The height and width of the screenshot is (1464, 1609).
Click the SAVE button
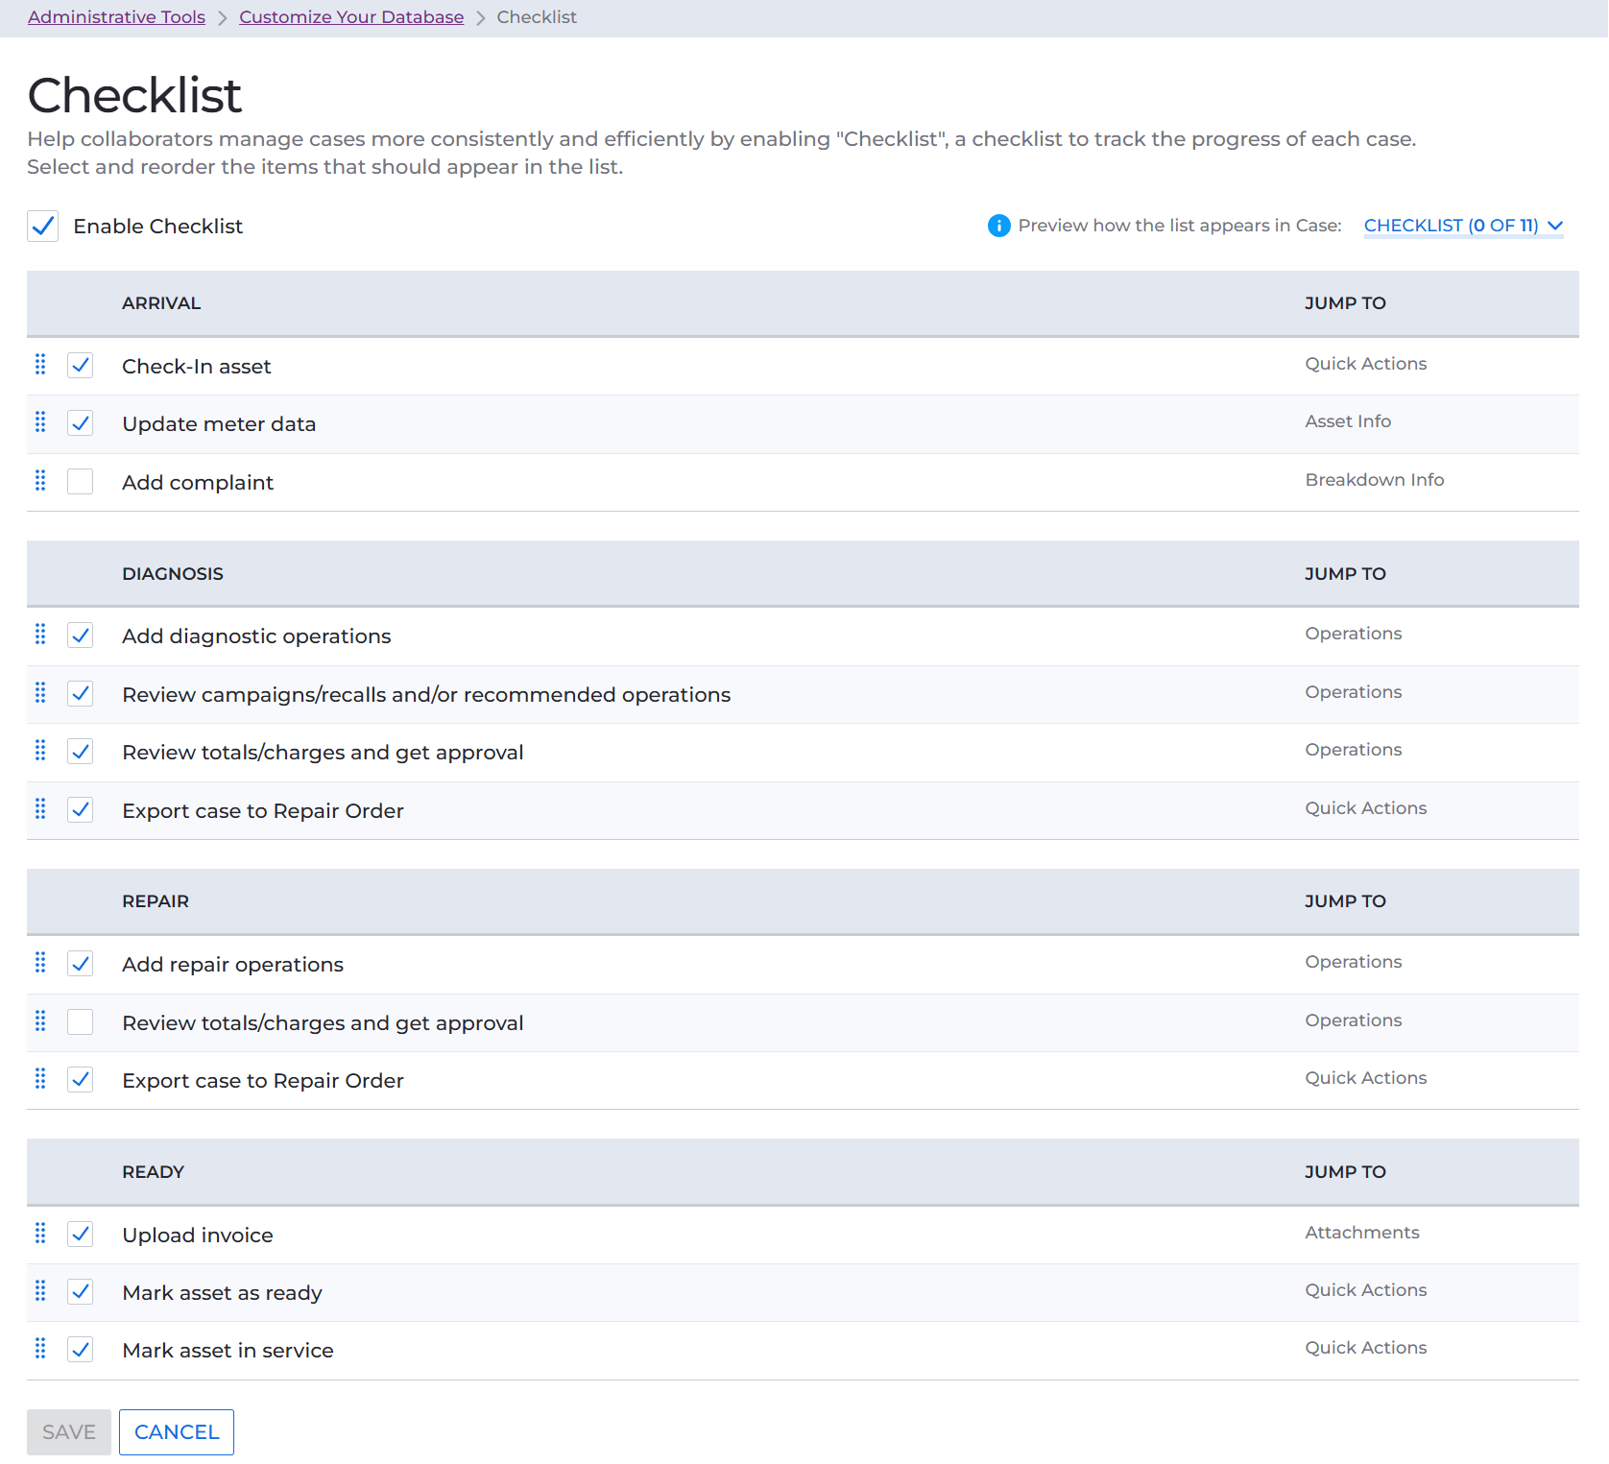69,1432
